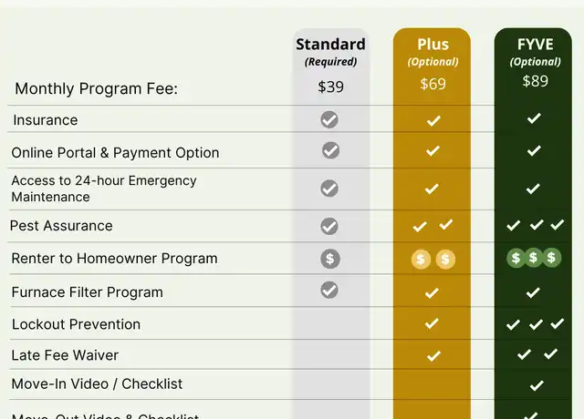Select the FYVE (Optional) plan header
Viewport: 584px width, 419px height.
(x=536, y=52)
